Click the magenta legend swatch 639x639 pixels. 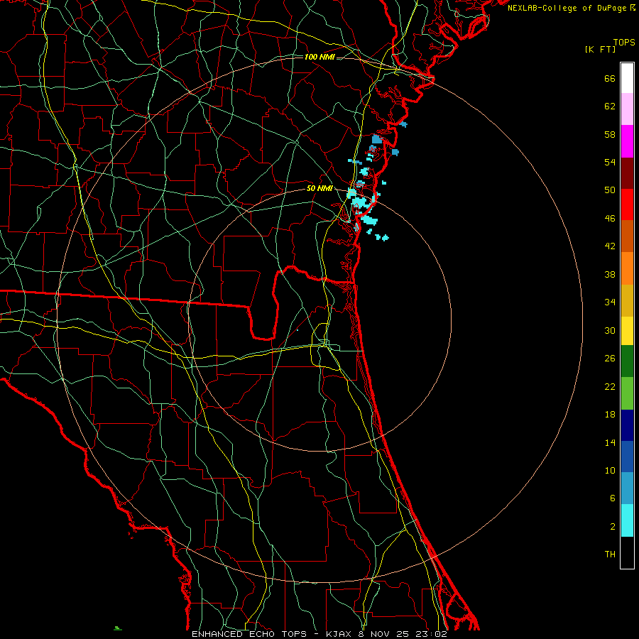(627, 141)
